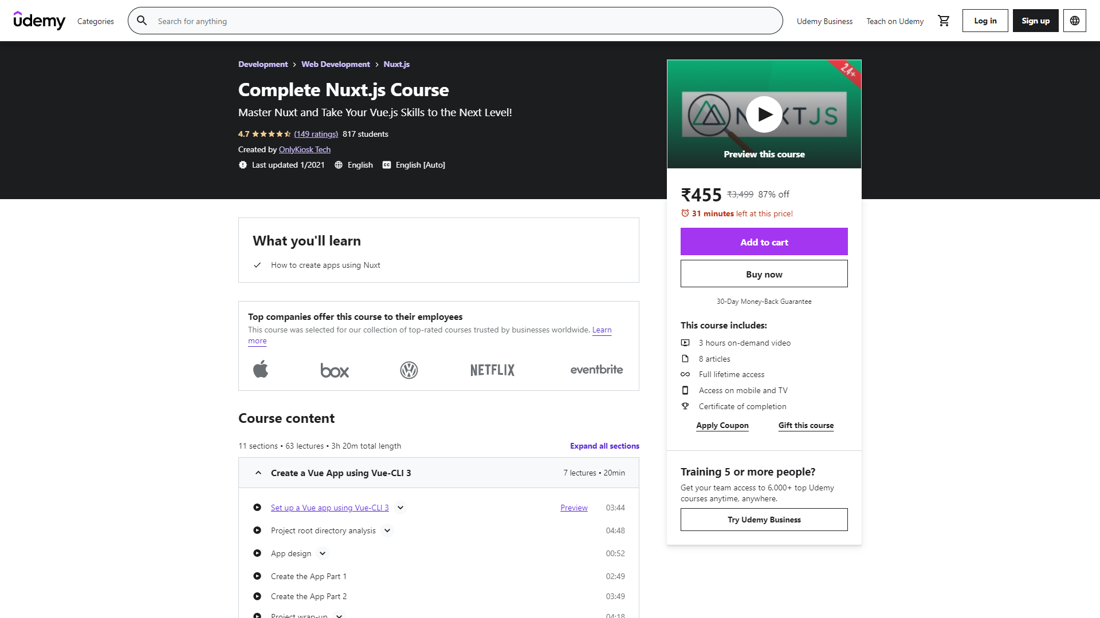The image size is (1100, 618).
Task: Click the Box company logo
Action: tap(335, 370)
